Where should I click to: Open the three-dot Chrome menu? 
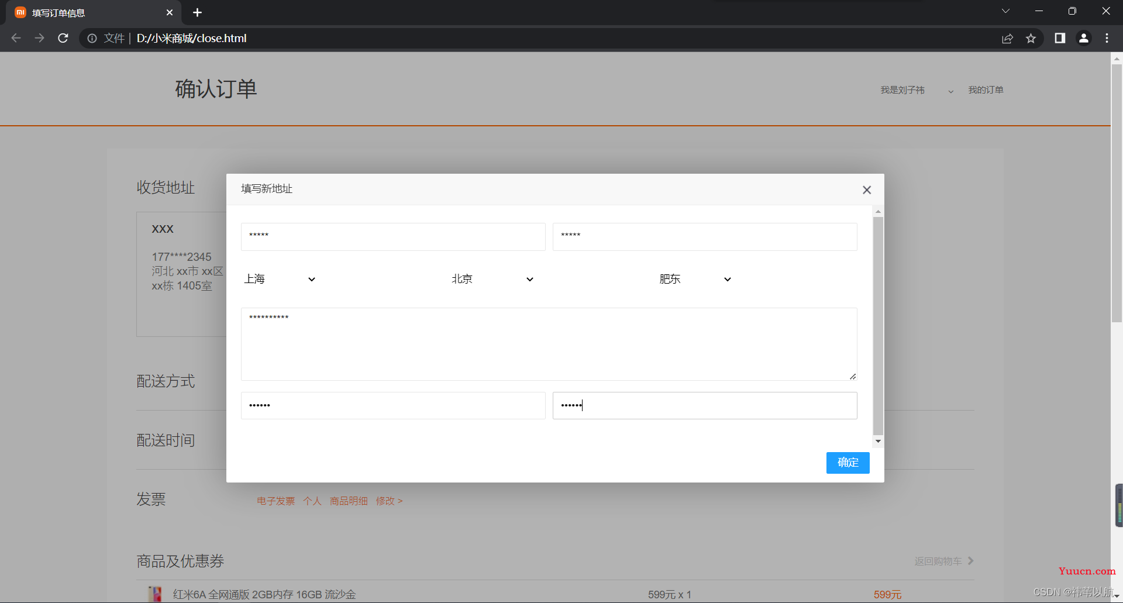[1107, 38]
